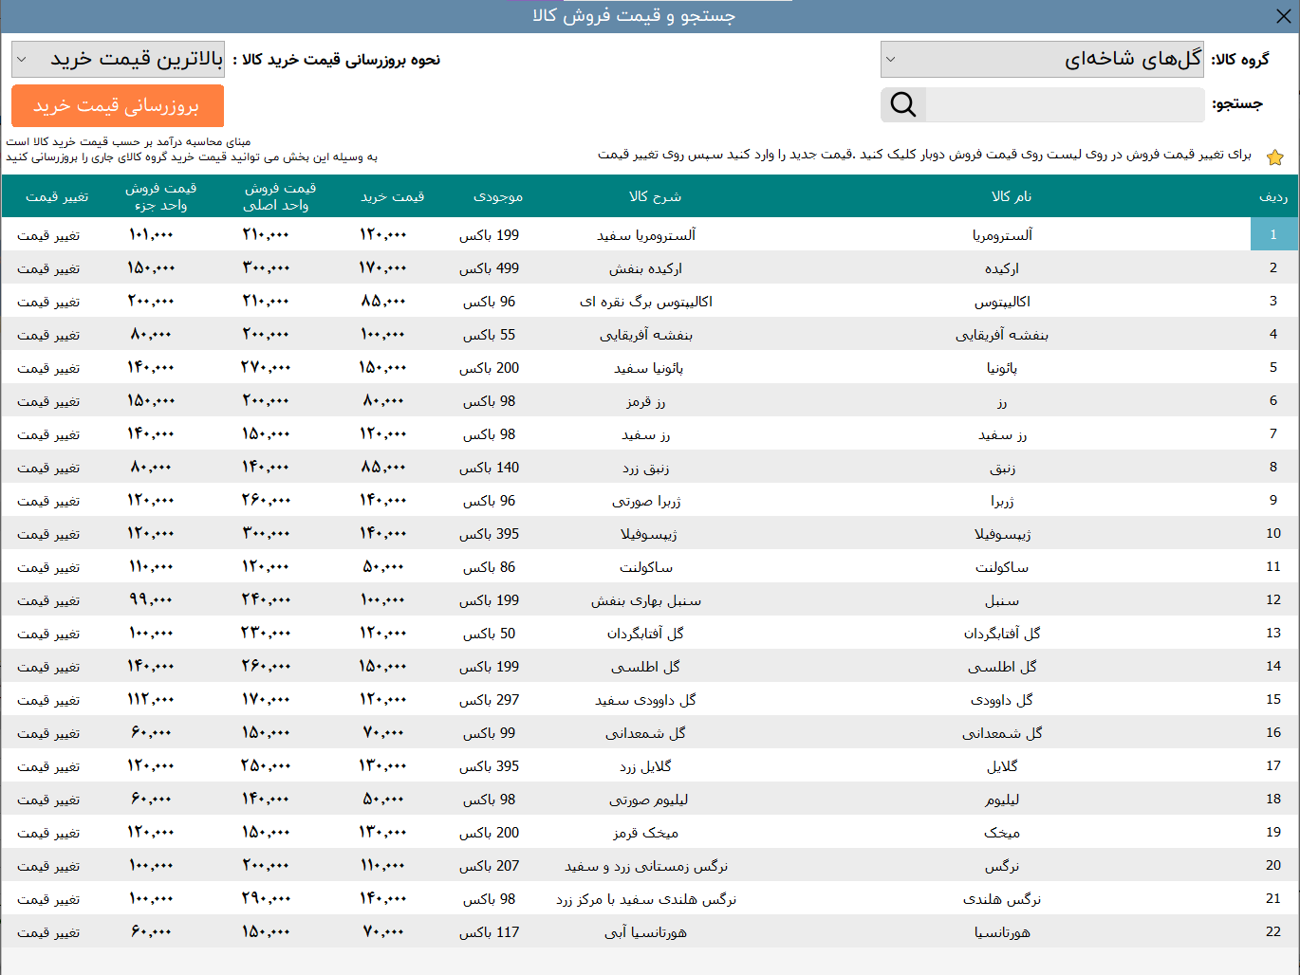Click تغییر قیمت for رز قرمز row
1300x975 pixels.
[x=48, y=401]
